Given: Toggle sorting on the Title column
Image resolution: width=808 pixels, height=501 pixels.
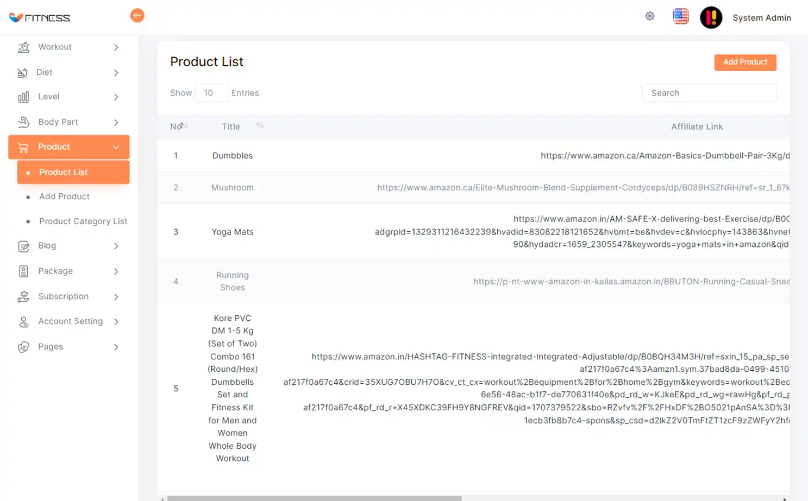Looking at the screenshot, I should (260, 125).
